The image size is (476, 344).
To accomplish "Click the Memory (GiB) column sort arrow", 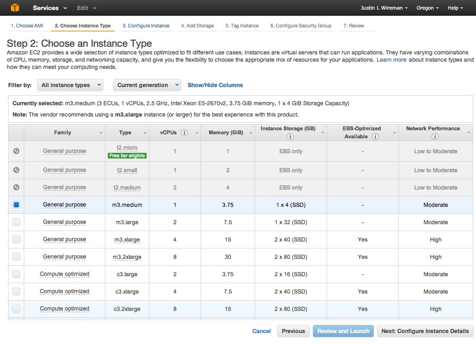I will tap(251, 133).
